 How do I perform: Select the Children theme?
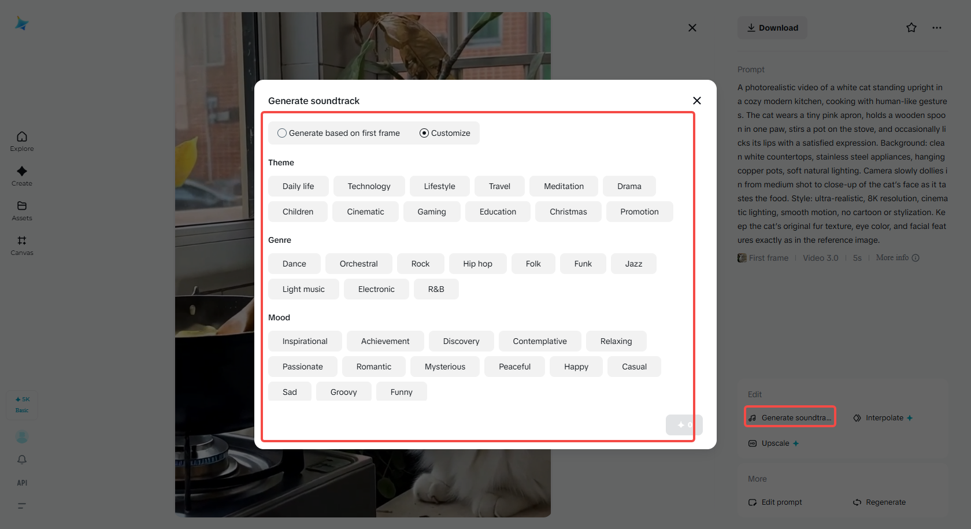pyautogui.click(x=298, y=212)
